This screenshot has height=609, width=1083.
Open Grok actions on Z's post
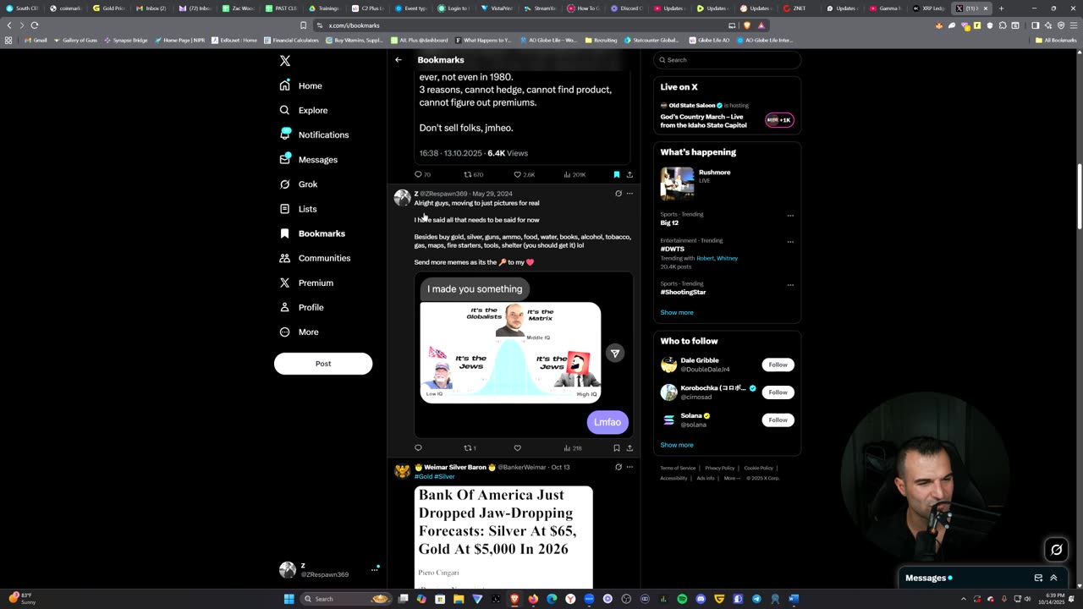(618, 194)
